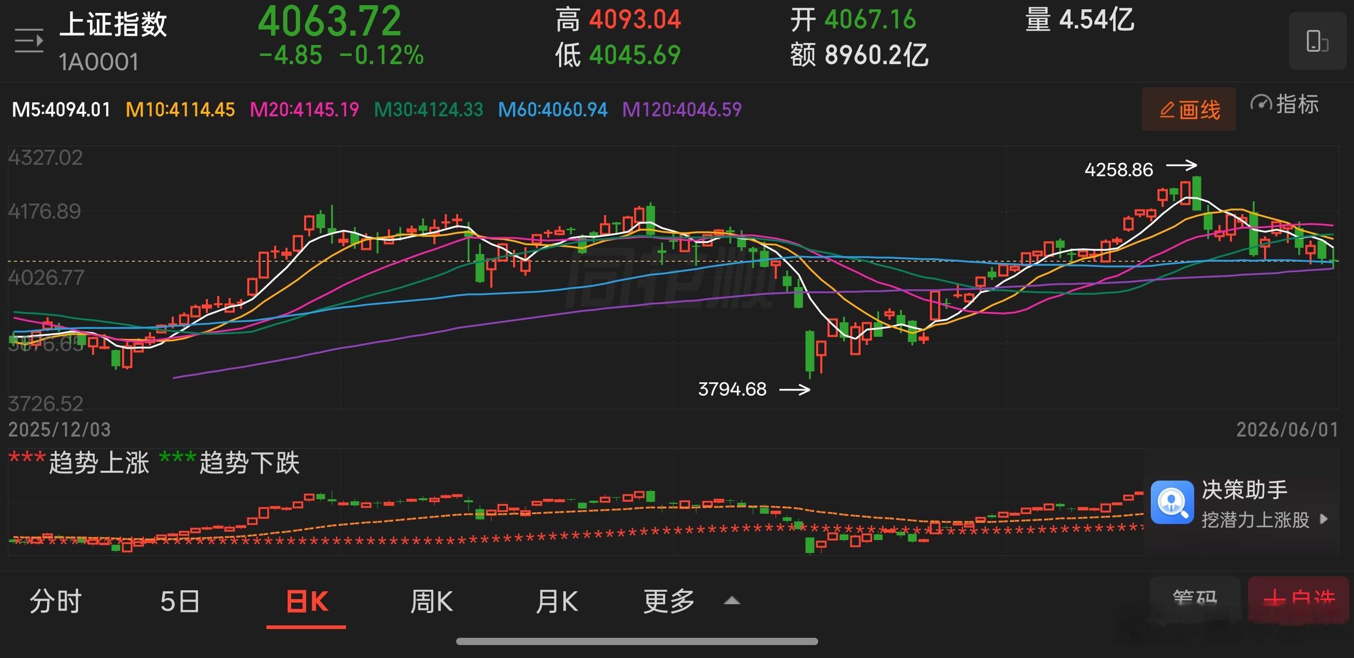Switch to the 周K tab
The height and width of the screenshot is (658, 1354).
click(431, 601)
